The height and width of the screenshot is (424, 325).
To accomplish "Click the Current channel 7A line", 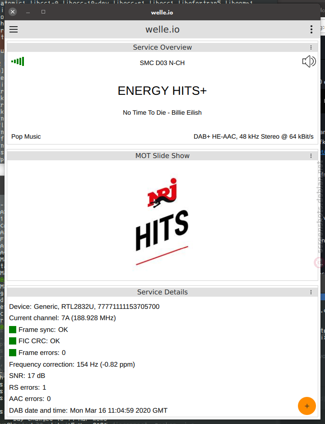I will tap(62, 318).
